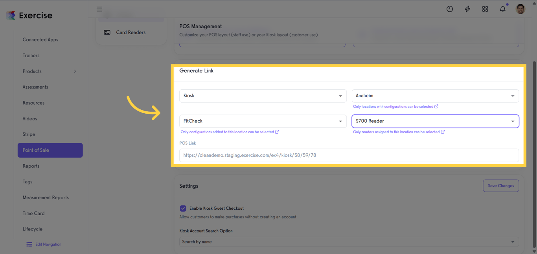View notifications via the bell icon

(503, 9)
